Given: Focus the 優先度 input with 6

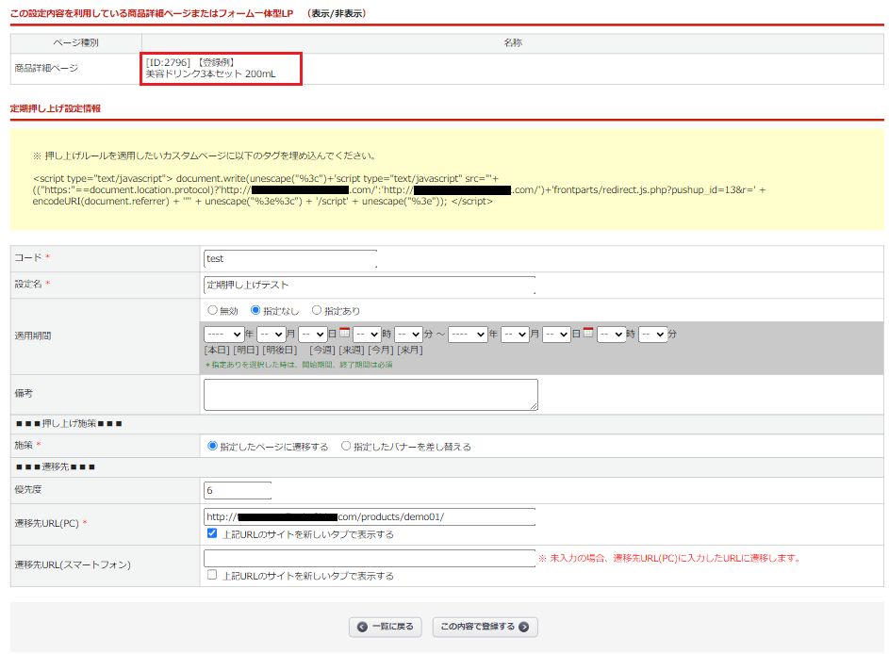Looking at the screenshot, I should coord(238,490).
